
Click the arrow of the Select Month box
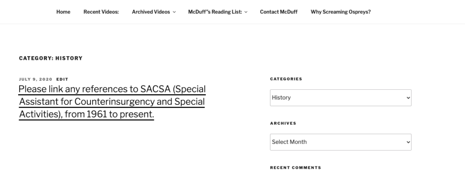tap(408, 142)
